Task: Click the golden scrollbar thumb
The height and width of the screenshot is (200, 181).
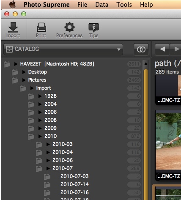Action: [146, 134]
